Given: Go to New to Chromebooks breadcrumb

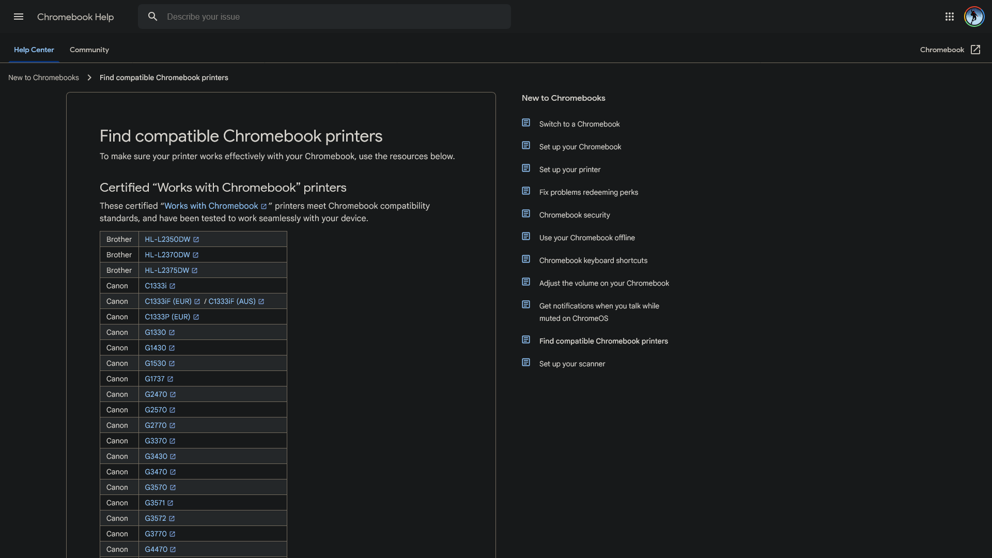Looking at the screenshot, I should pos(43,78).
